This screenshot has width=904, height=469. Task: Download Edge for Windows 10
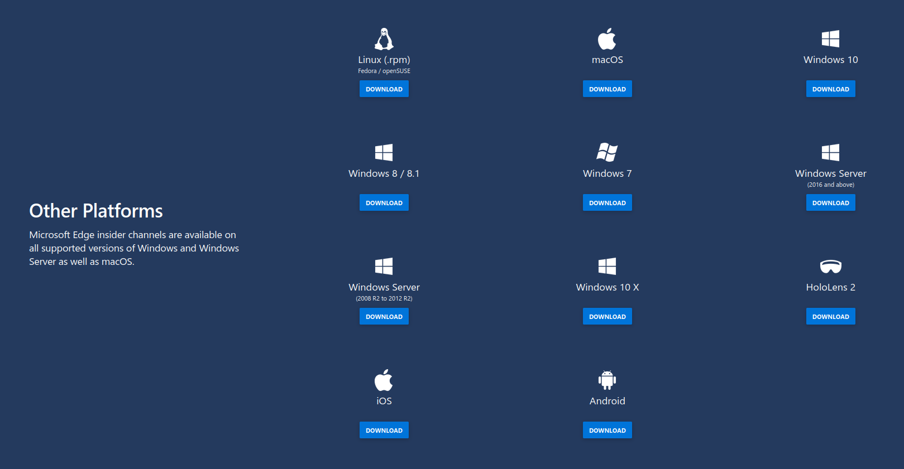tap(831, 89)
